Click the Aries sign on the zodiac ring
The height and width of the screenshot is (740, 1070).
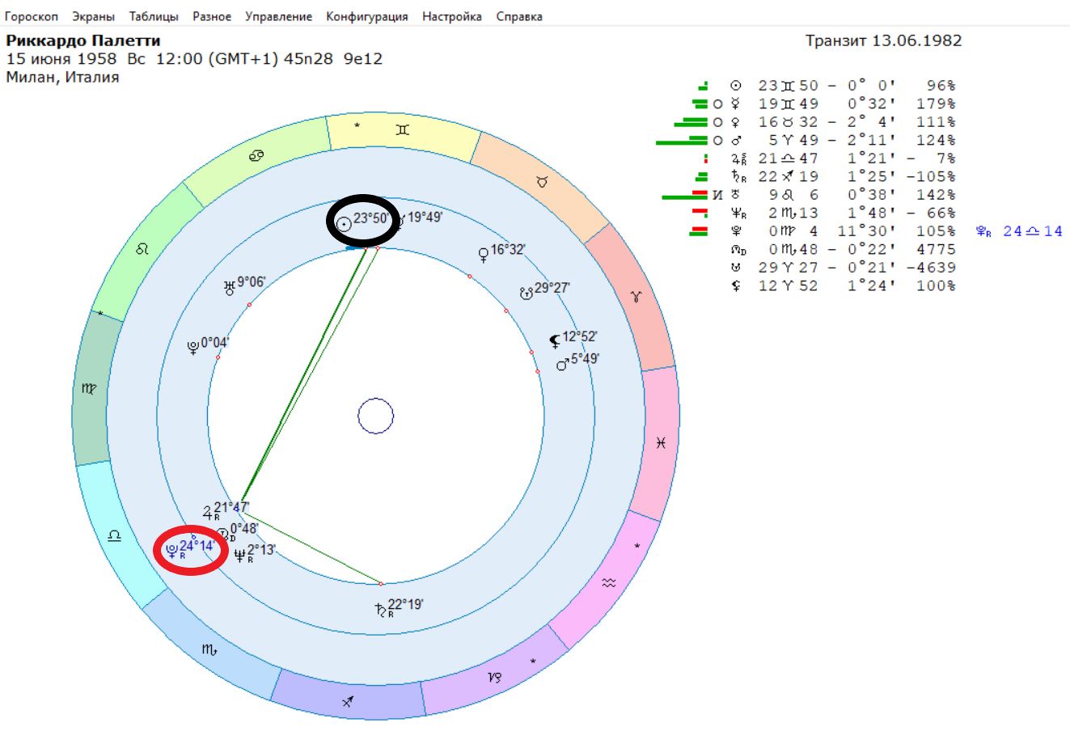637,297
